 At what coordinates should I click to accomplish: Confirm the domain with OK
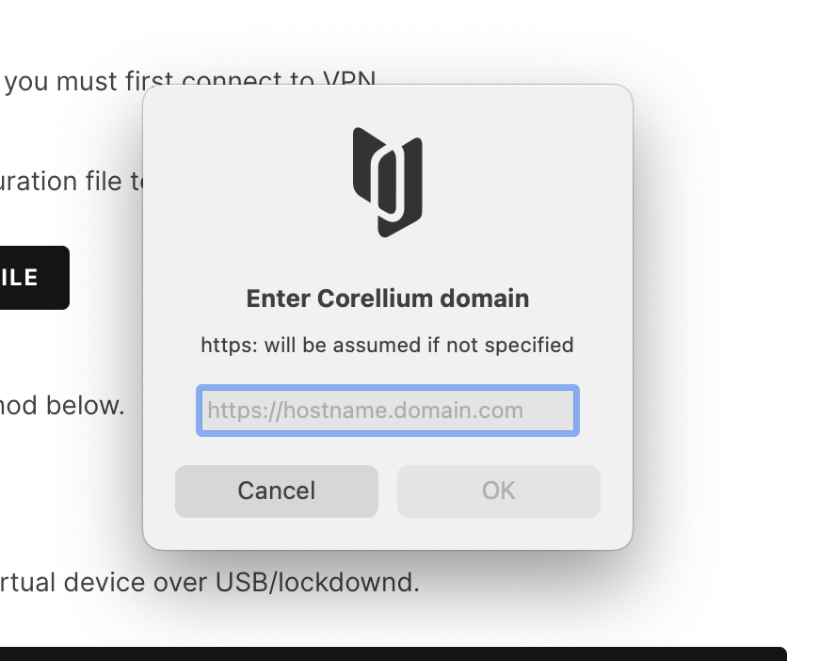(498, 491)
